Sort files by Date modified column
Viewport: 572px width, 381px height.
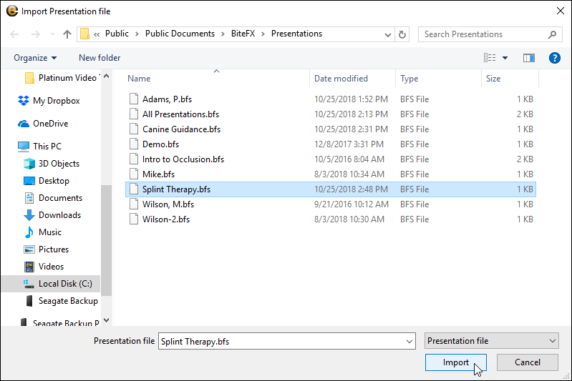tap(341, 79)
